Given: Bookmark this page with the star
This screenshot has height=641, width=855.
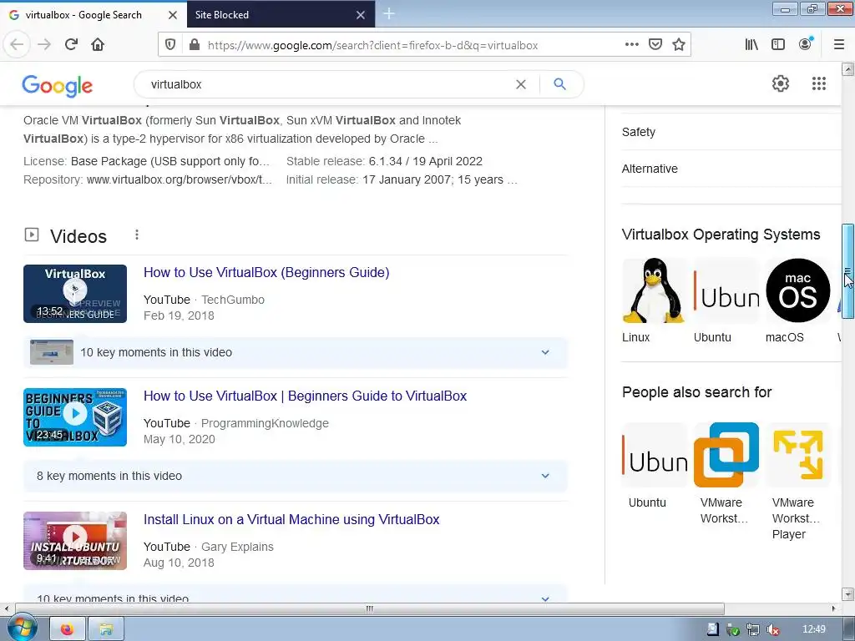Looking at the screenshot, I should point(679,44).
